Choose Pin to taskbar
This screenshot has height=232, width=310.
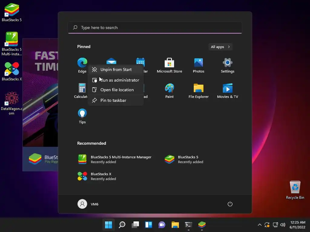[116, 100]
